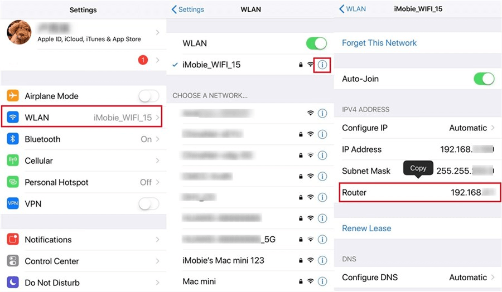Expand Configure IP Automatic option
Screen dimensions: 502x292
tap(418, 128)
